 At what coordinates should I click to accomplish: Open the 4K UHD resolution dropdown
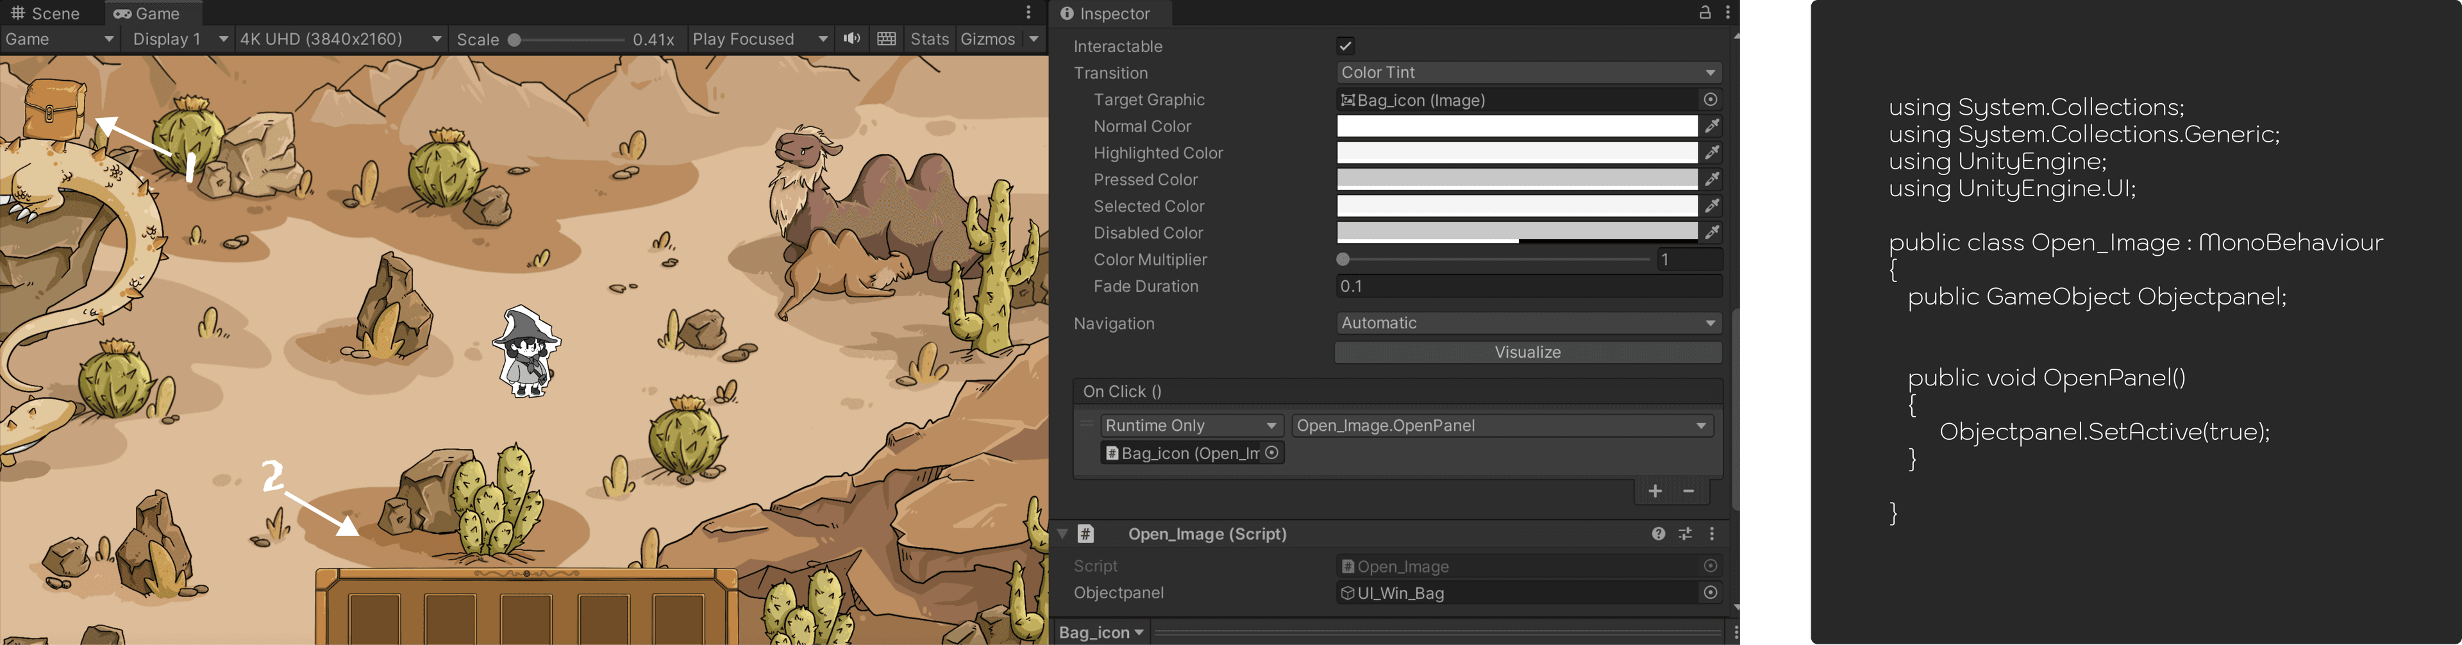coord(340,39)
